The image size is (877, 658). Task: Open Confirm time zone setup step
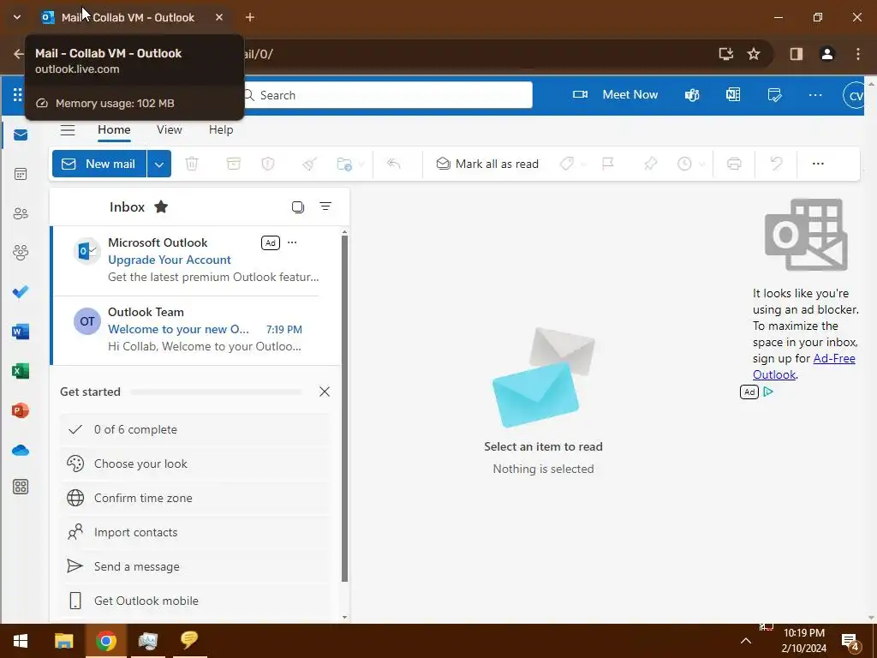click(194, 498)
